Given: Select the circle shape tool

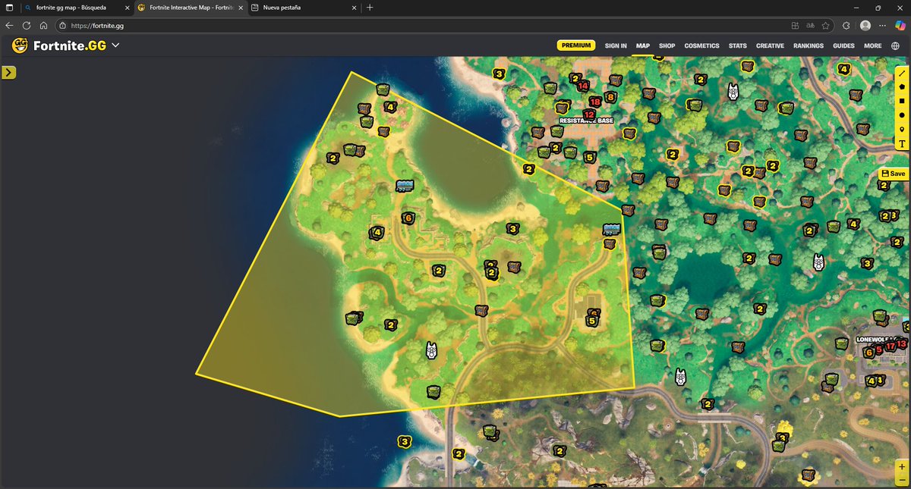Looking at the screenshot, I should [902, 115].
